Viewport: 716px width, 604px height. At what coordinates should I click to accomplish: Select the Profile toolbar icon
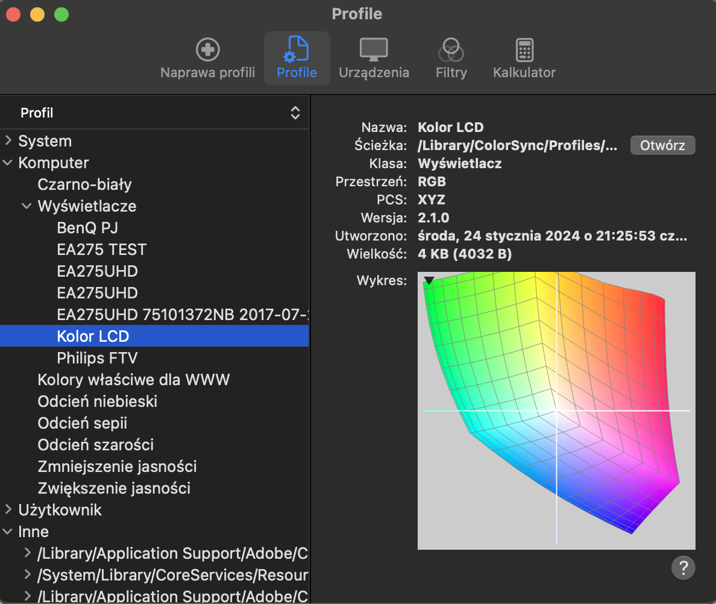click(297, 58)
